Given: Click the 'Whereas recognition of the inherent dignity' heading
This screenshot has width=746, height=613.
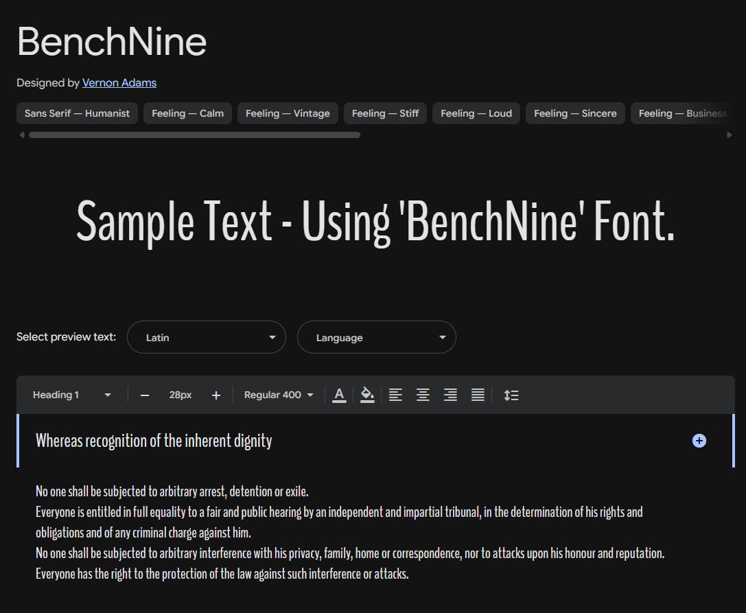Looking at the screenshot, I should tap(154, 441).
